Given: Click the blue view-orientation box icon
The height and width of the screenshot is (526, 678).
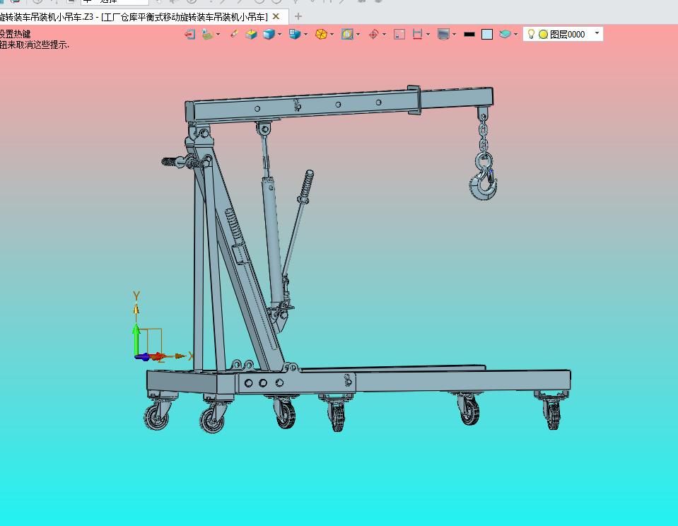Looking at the screenshot, I should click(295, 34).
